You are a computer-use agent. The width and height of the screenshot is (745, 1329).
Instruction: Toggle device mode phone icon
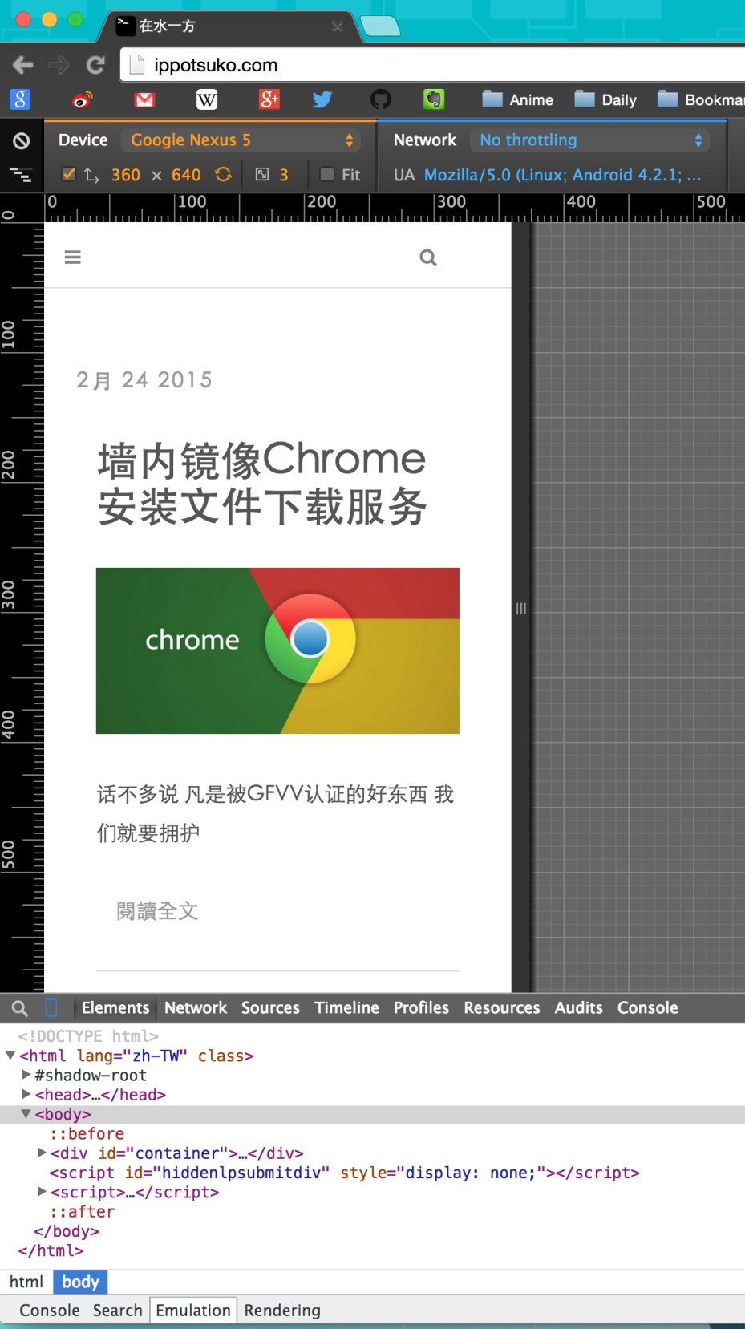coord(51,1007)
